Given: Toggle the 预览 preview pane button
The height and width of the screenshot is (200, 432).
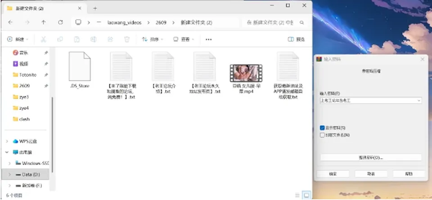Looking at the screenshot, I should [x=296, y=39].
